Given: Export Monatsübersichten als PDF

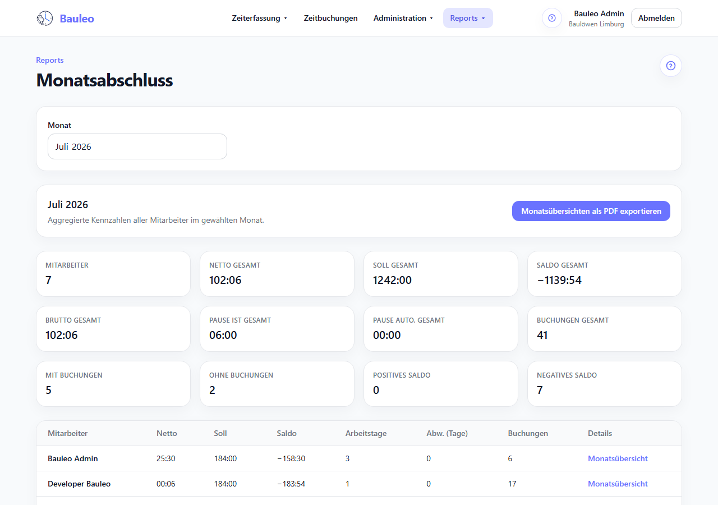Looking at the screenshot, I should [x=591, y=211].
